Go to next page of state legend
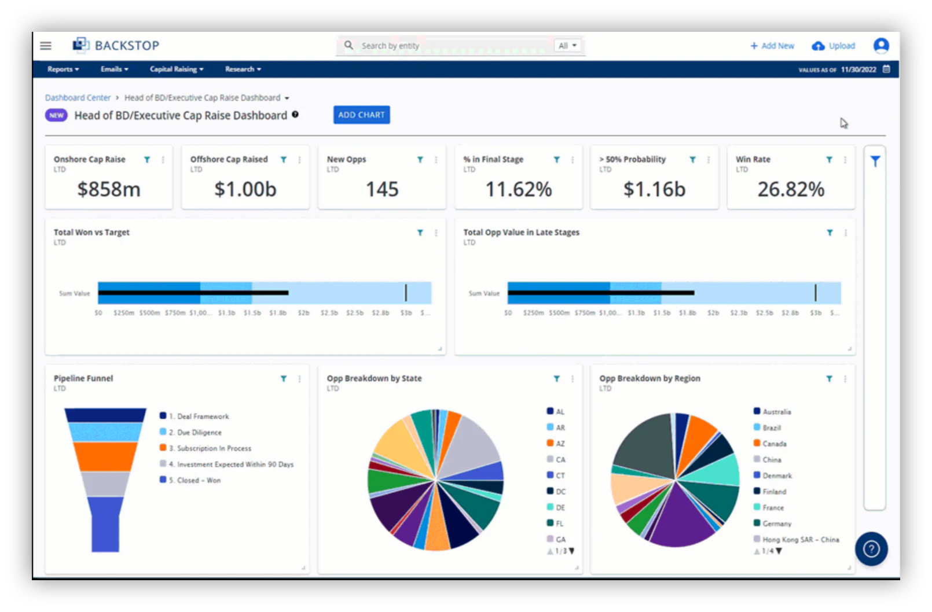 pyautogui.click(x=571, y=551)
